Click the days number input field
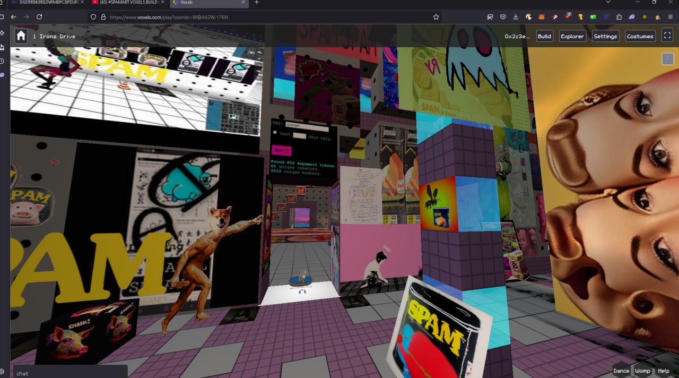The height and width of the screenshot is (378, 679). [x=299, y=135]
